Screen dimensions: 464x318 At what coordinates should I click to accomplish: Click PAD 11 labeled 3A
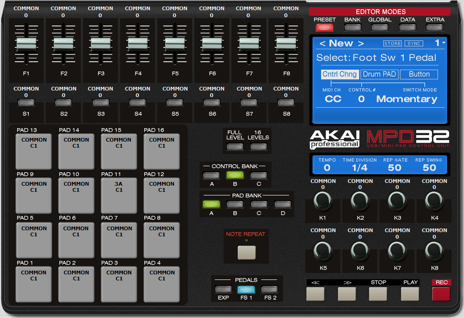tap(119, 195)
